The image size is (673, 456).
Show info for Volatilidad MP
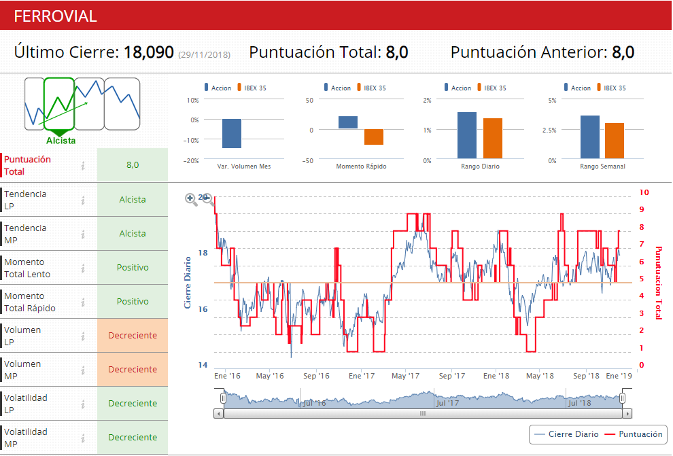pyautogui.click(x=83, y=438)
